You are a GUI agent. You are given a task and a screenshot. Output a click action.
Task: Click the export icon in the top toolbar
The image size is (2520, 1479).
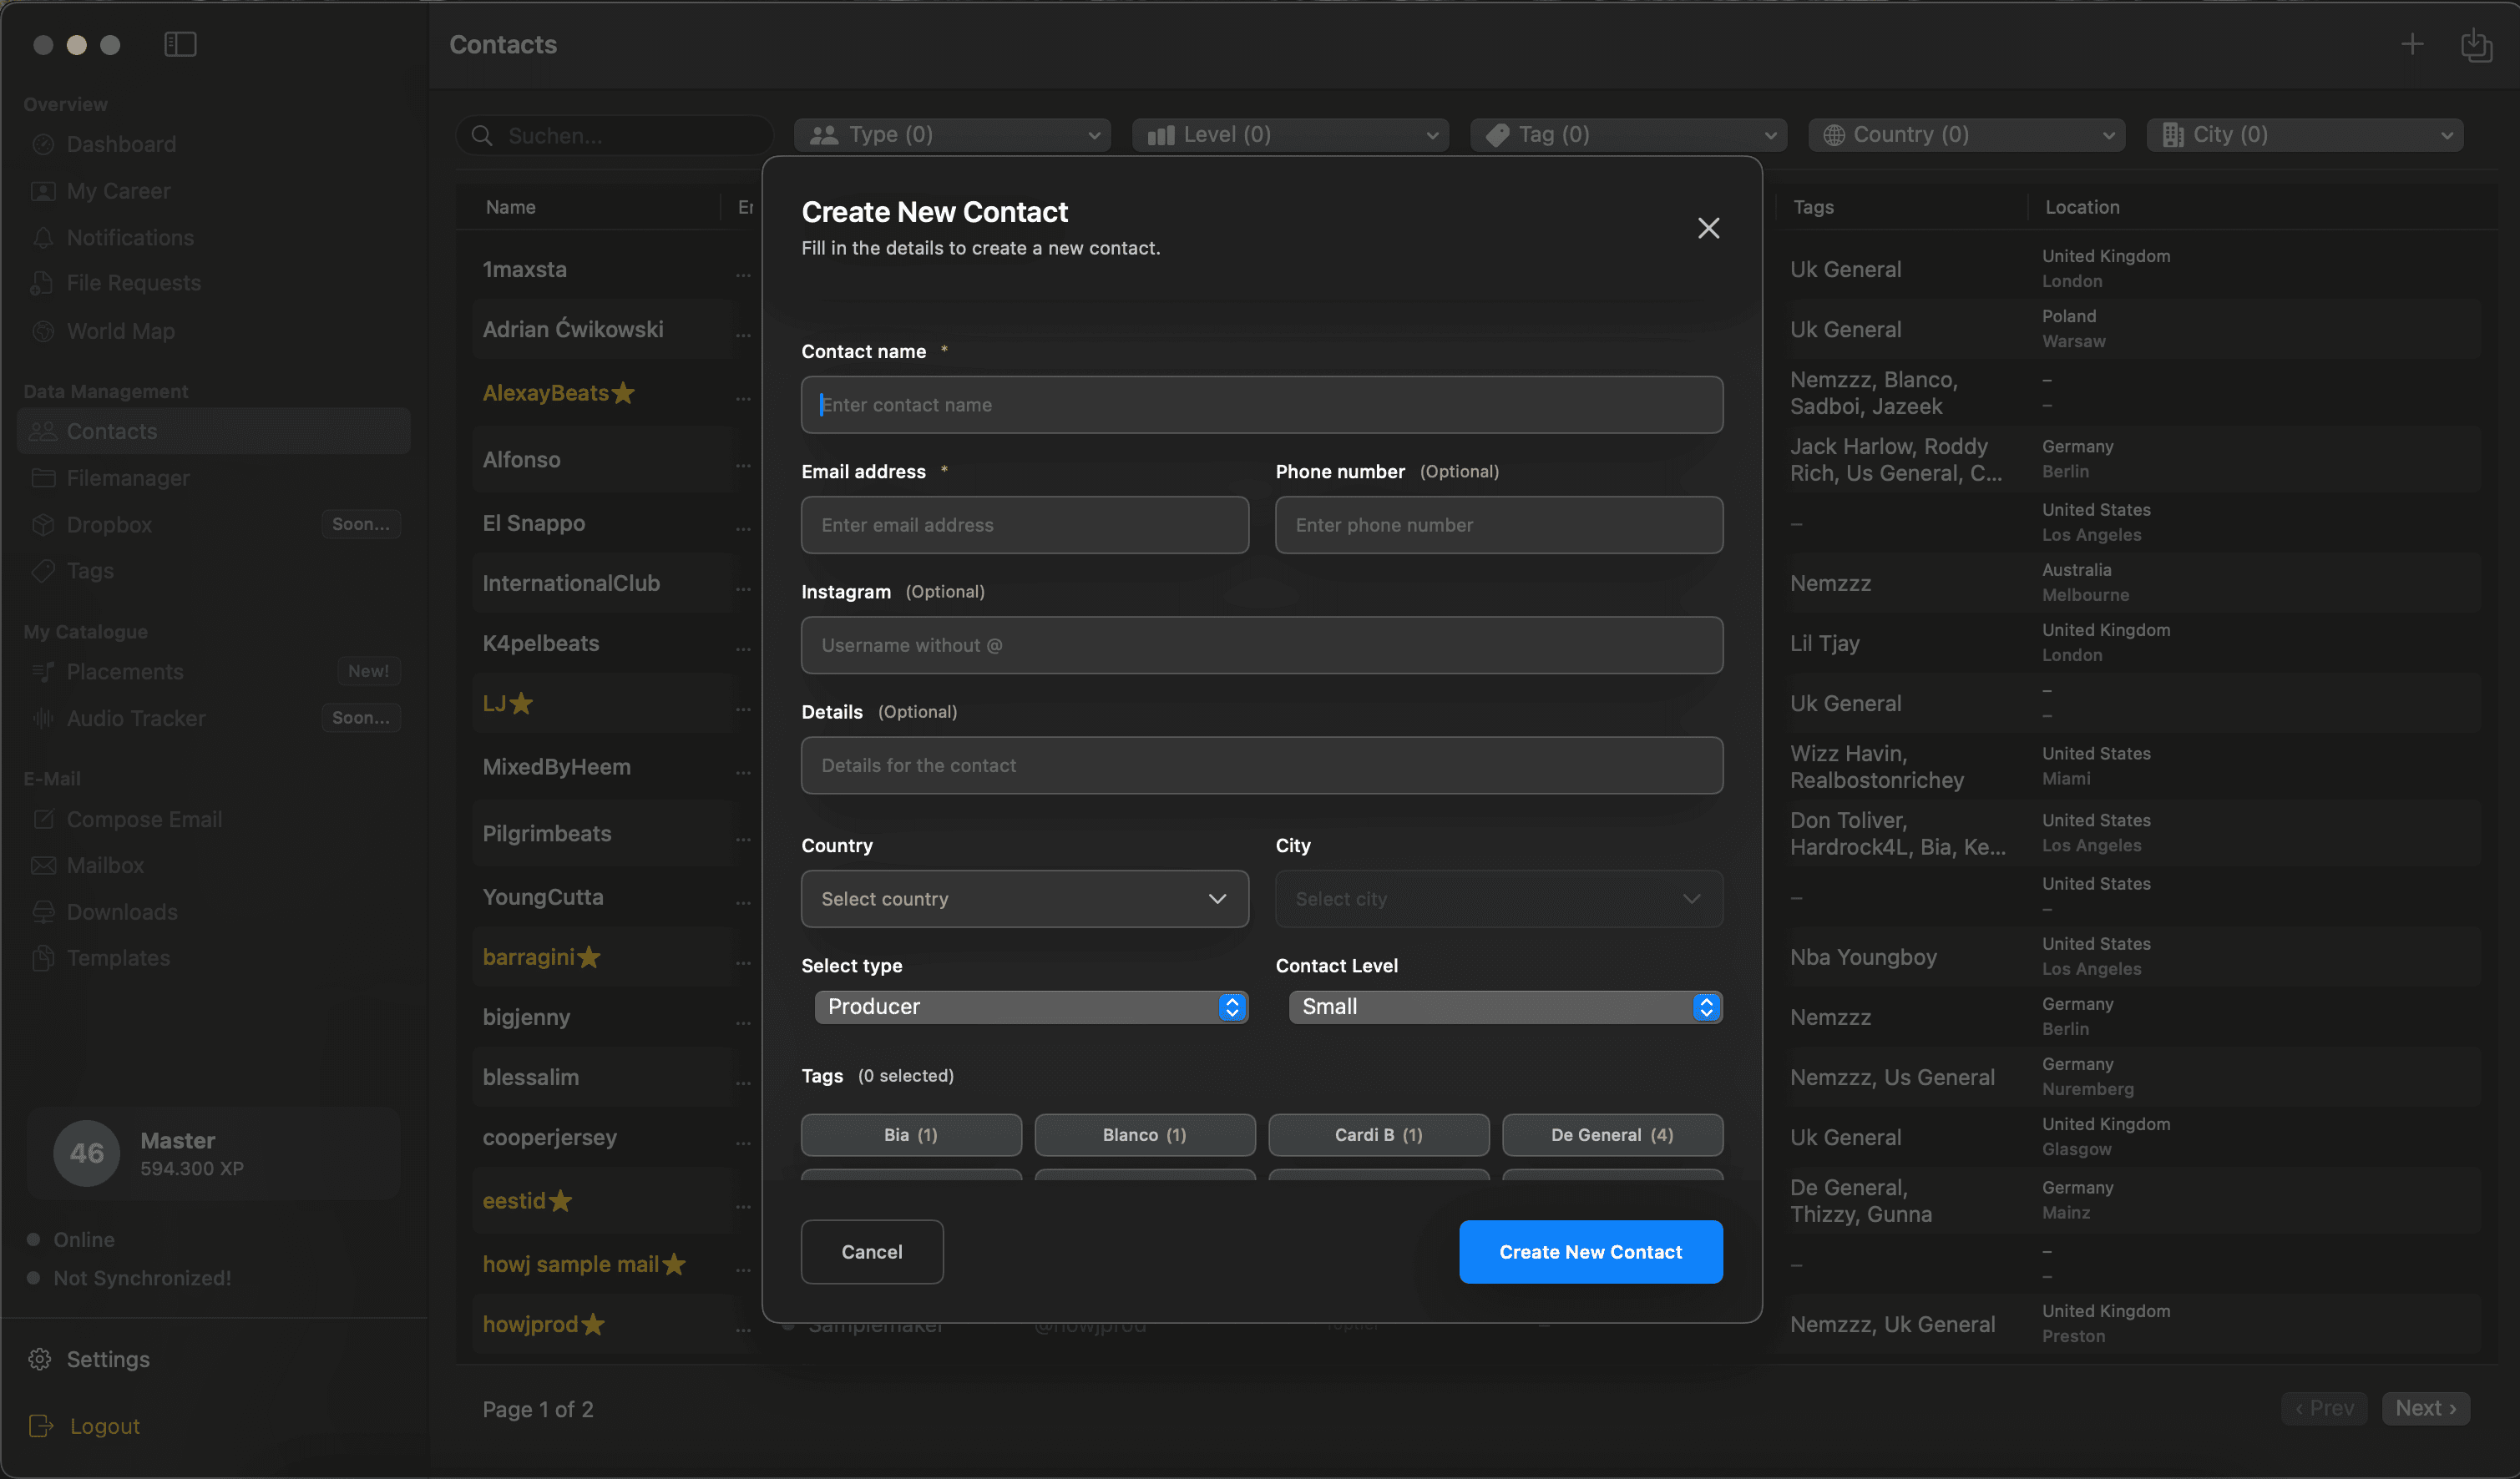[x=2477, y=44]
